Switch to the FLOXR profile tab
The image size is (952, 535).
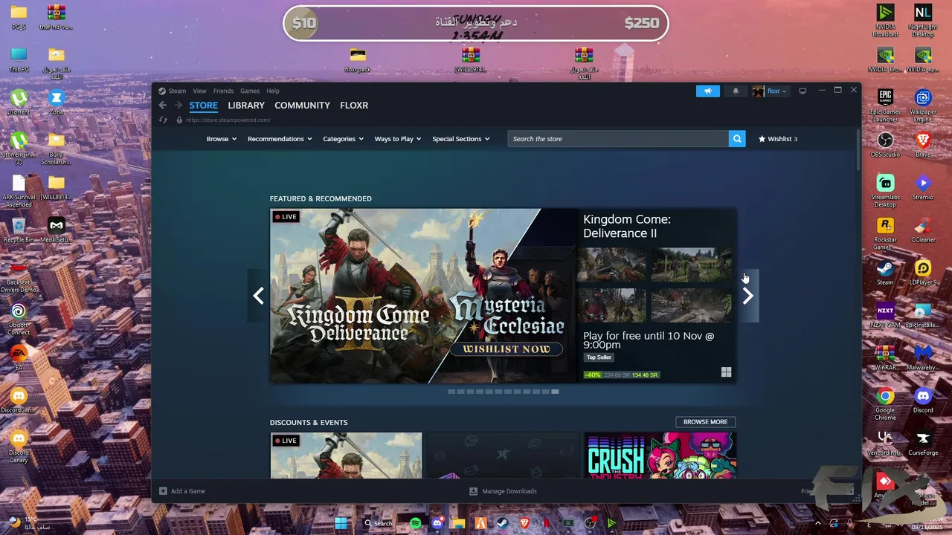pyautogui.click(x=354, y=106)
